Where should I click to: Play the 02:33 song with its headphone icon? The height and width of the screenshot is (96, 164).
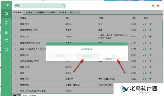[x=145, y=79]
